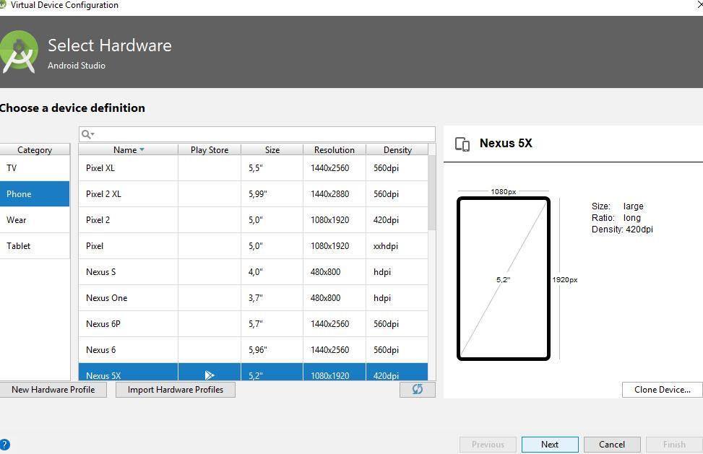Click the Cancel button
Image resolution: width=703 pixels, height=454 pixels.
click(x=612, y=444)
